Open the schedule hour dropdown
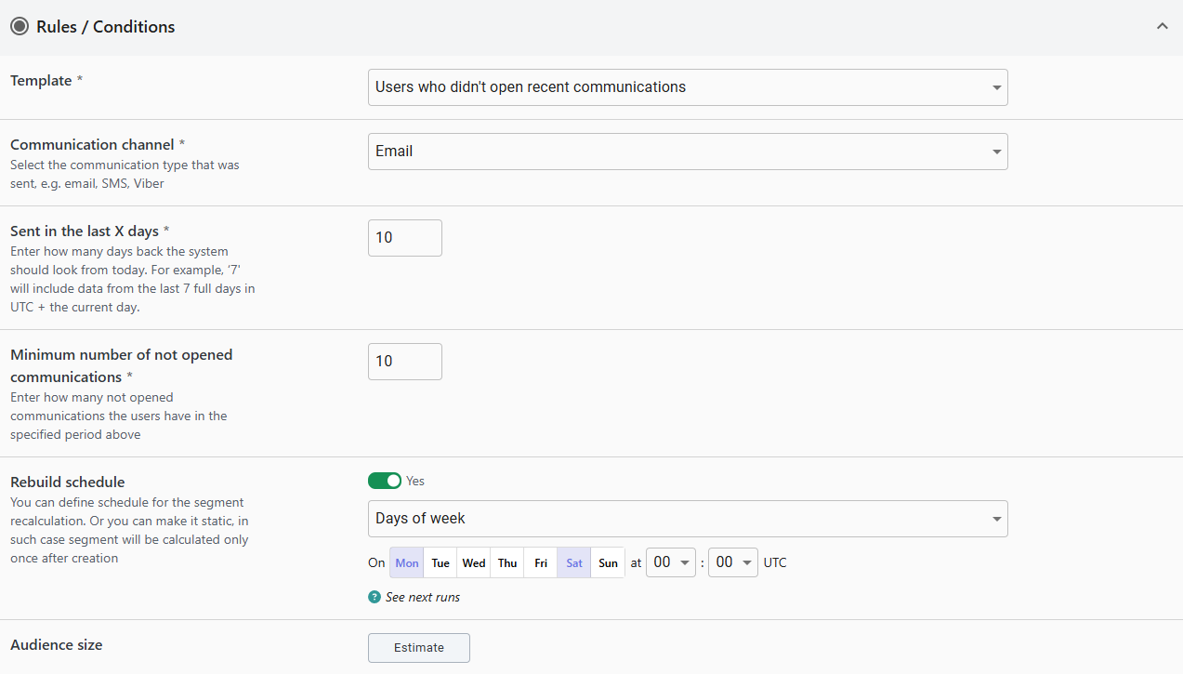The image size is (1183, 674). click(x=671, y=562)
